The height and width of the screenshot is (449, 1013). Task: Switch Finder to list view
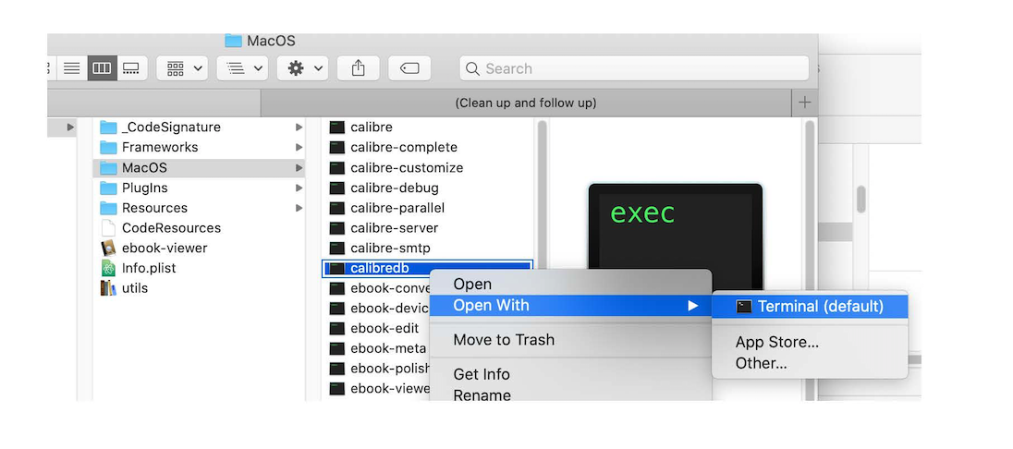72,68
